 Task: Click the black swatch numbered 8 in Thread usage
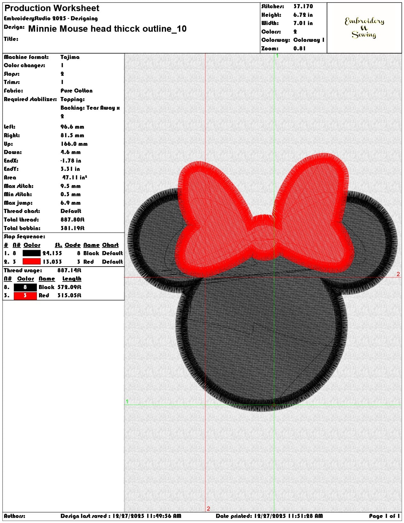click(x=25, y=287)
